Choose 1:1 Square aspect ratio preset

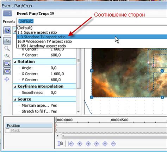point(92,32)
